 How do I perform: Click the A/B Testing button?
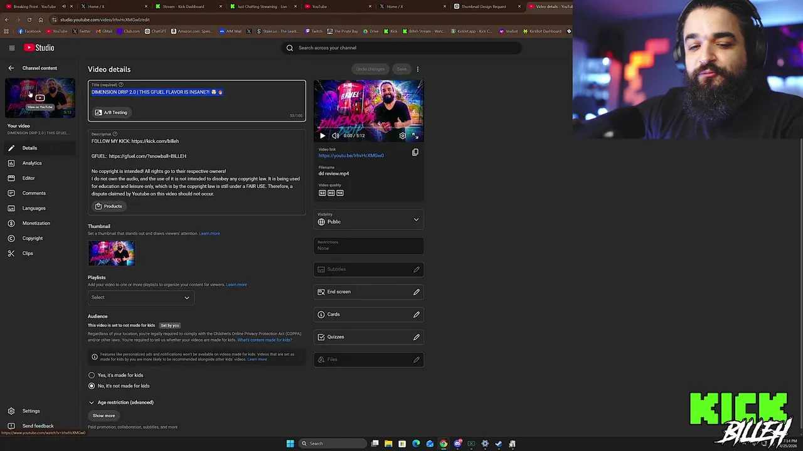[111, 113]
